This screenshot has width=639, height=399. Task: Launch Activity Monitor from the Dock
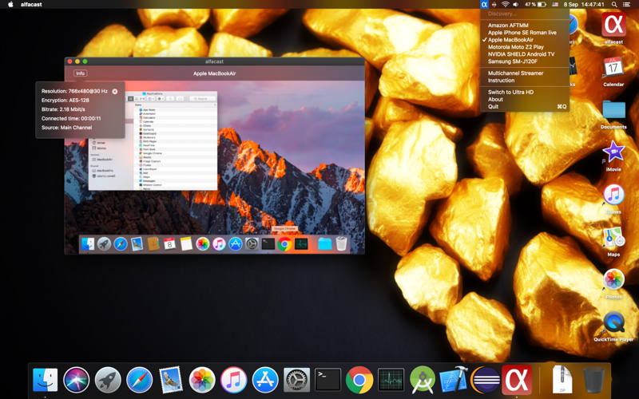pyautogui.click(x=391, y=380)
